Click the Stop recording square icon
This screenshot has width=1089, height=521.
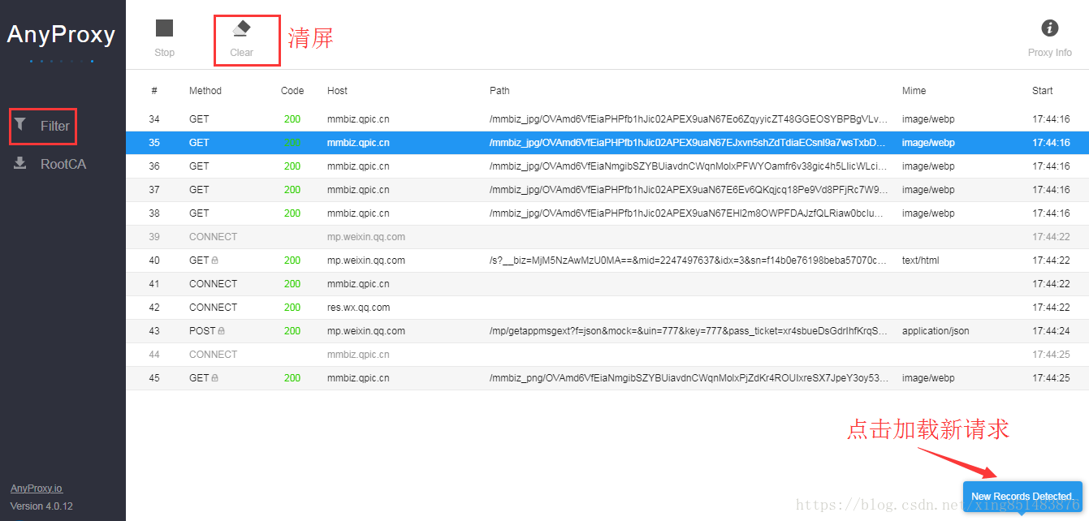point(165,28)
